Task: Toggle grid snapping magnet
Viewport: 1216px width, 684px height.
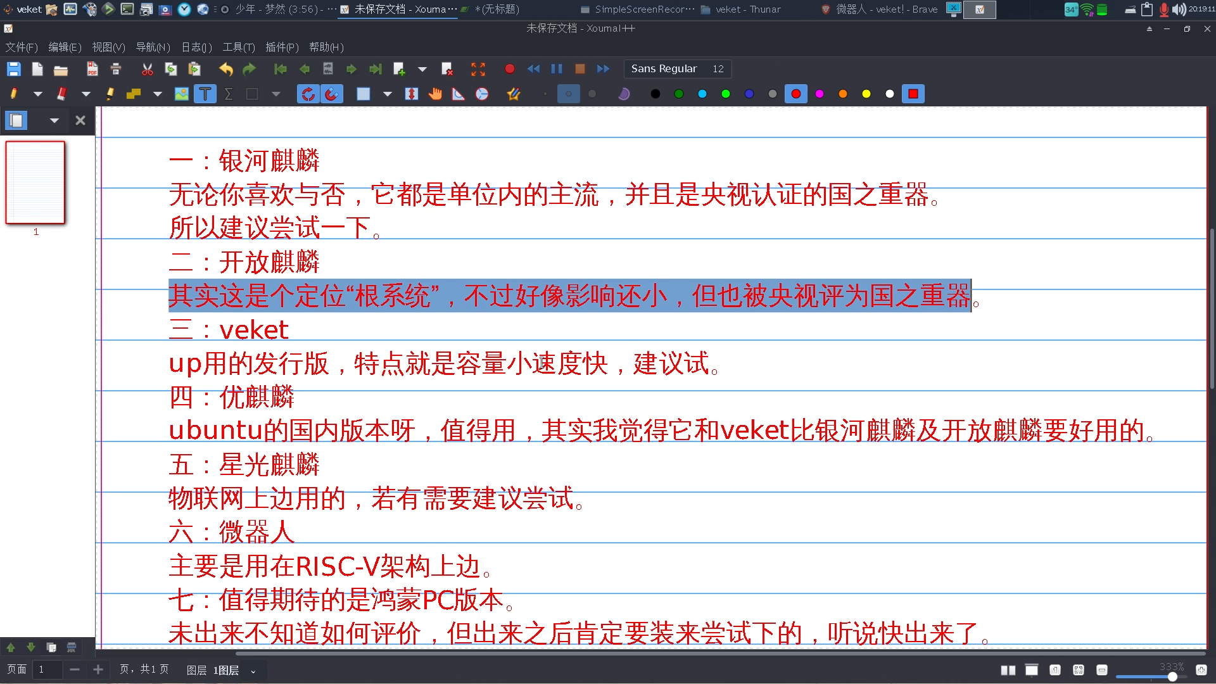Action: (x=331, y=94)
